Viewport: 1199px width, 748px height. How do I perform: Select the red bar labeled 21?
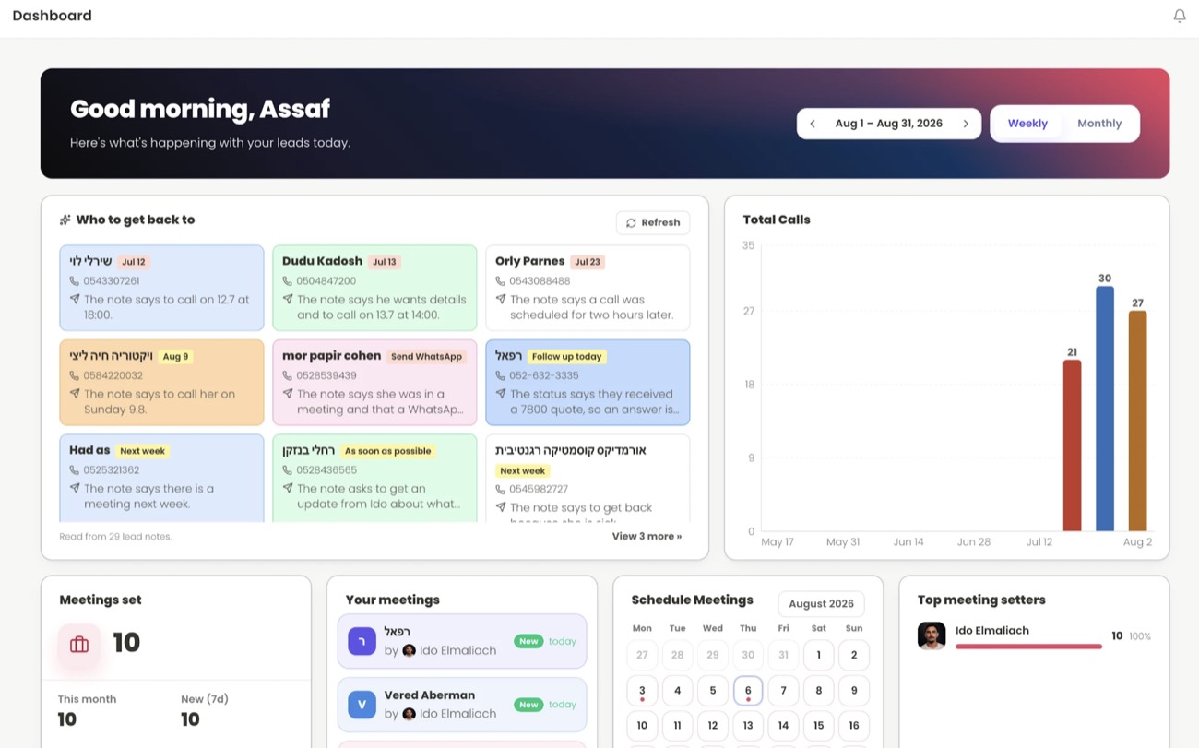point(1072,445)
